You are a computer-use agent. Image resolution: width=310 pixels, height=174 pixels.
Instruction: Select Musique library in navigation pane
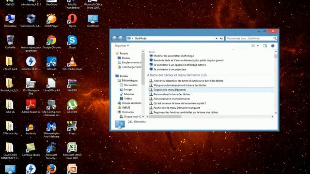(x=127, y=94)
